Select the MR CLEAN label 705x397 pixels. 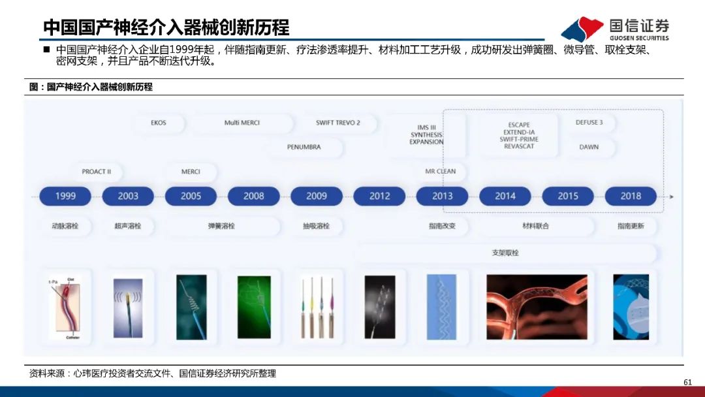[440, 171]
